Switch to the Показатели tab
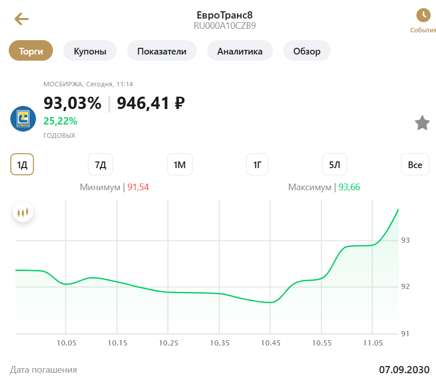 click(162, 50)
